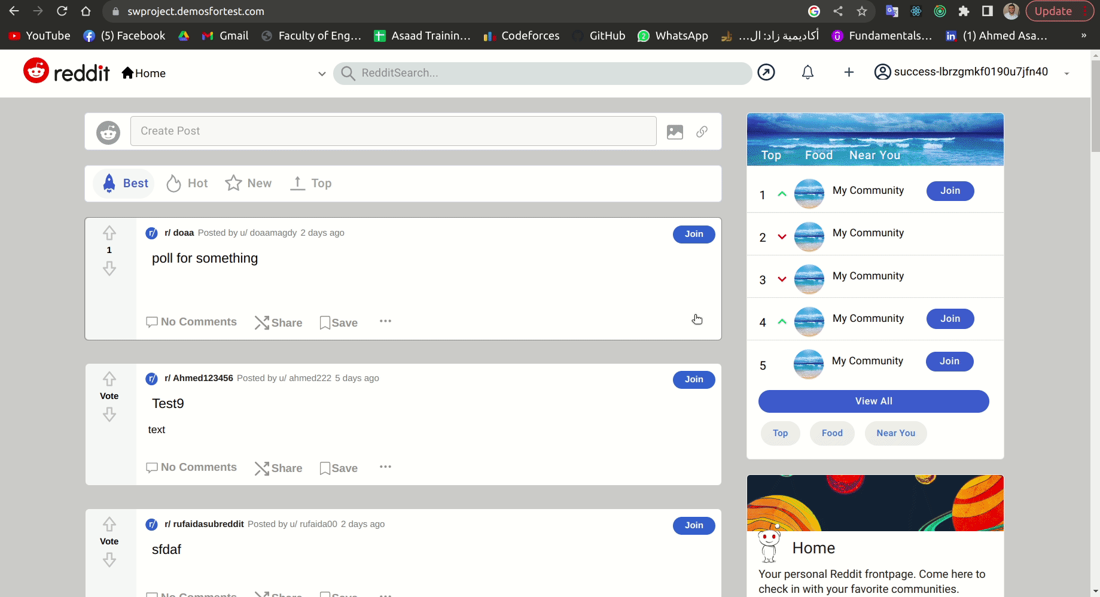This screenshot has height=597, width=1100.
Task: Focus the RedditSearch input field
Action: pyautogui.click(x=543, y=73)
